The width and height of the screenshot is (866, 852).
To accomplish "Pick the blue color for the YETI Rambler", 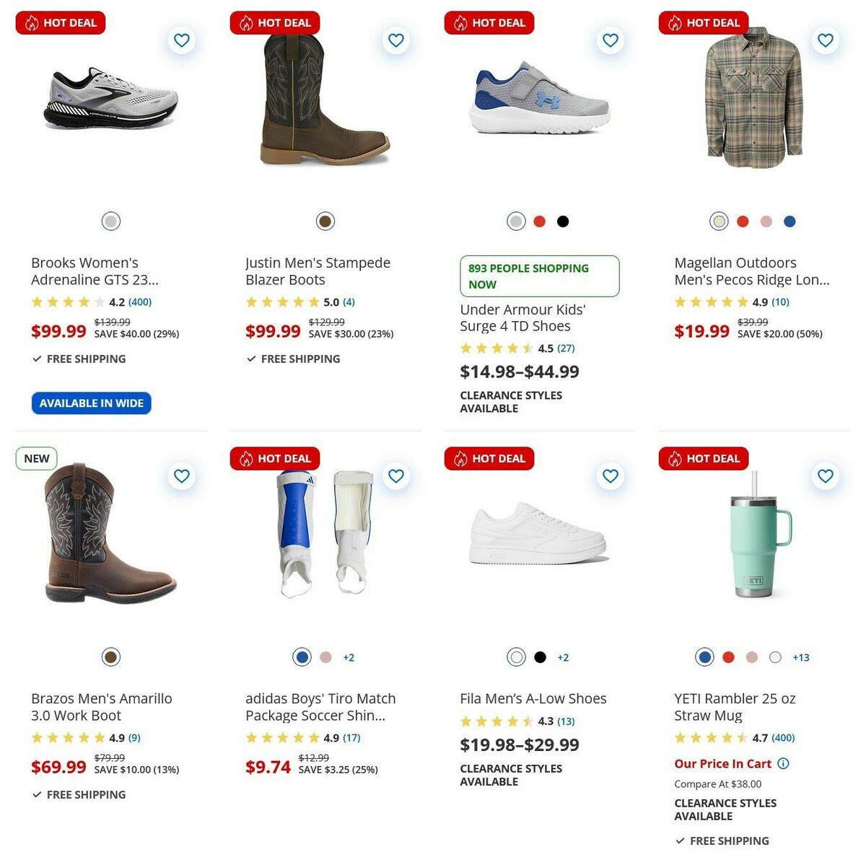I will coord(703,657).
